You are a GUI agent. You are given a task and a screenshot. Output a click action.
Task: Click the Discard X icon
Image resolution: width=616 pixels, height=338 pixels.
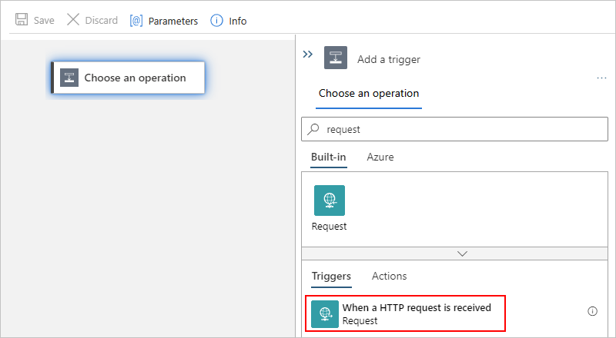pyautogui.click(x=73, y=20)
